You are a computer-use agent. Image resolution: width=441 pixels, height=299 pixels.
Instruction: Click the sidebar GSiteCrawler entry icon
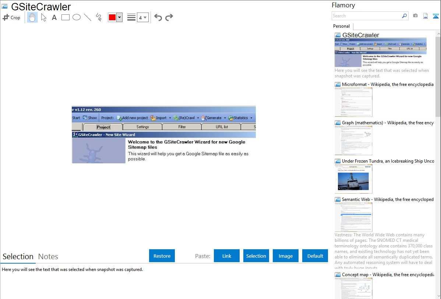tap(338, 35)
